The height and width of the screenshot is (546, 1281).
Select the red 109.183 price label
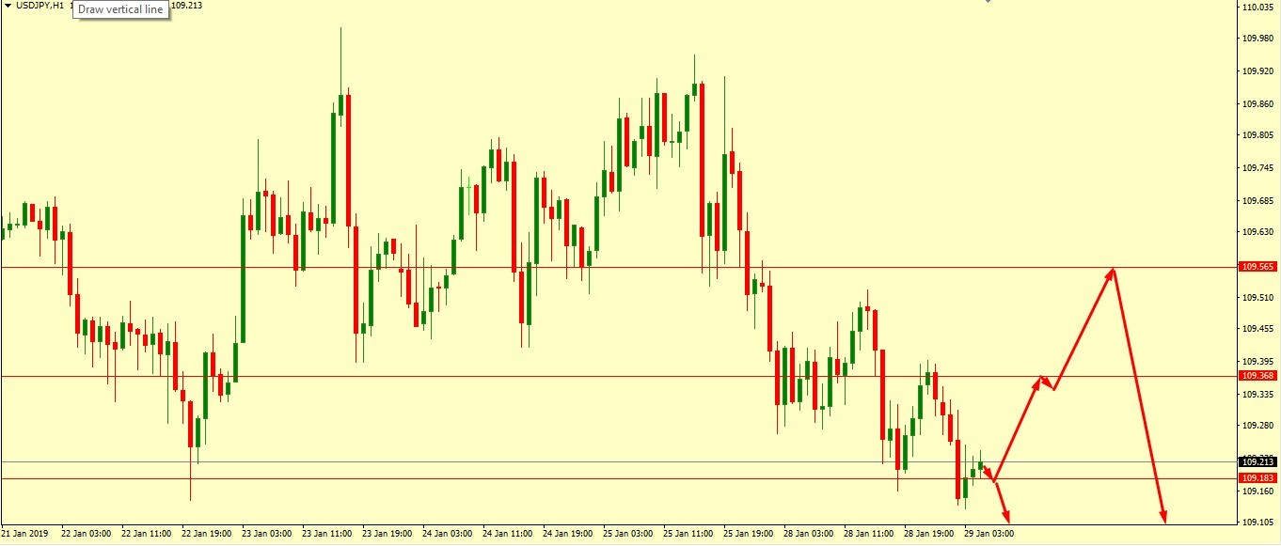click(x=1258, y=478)
